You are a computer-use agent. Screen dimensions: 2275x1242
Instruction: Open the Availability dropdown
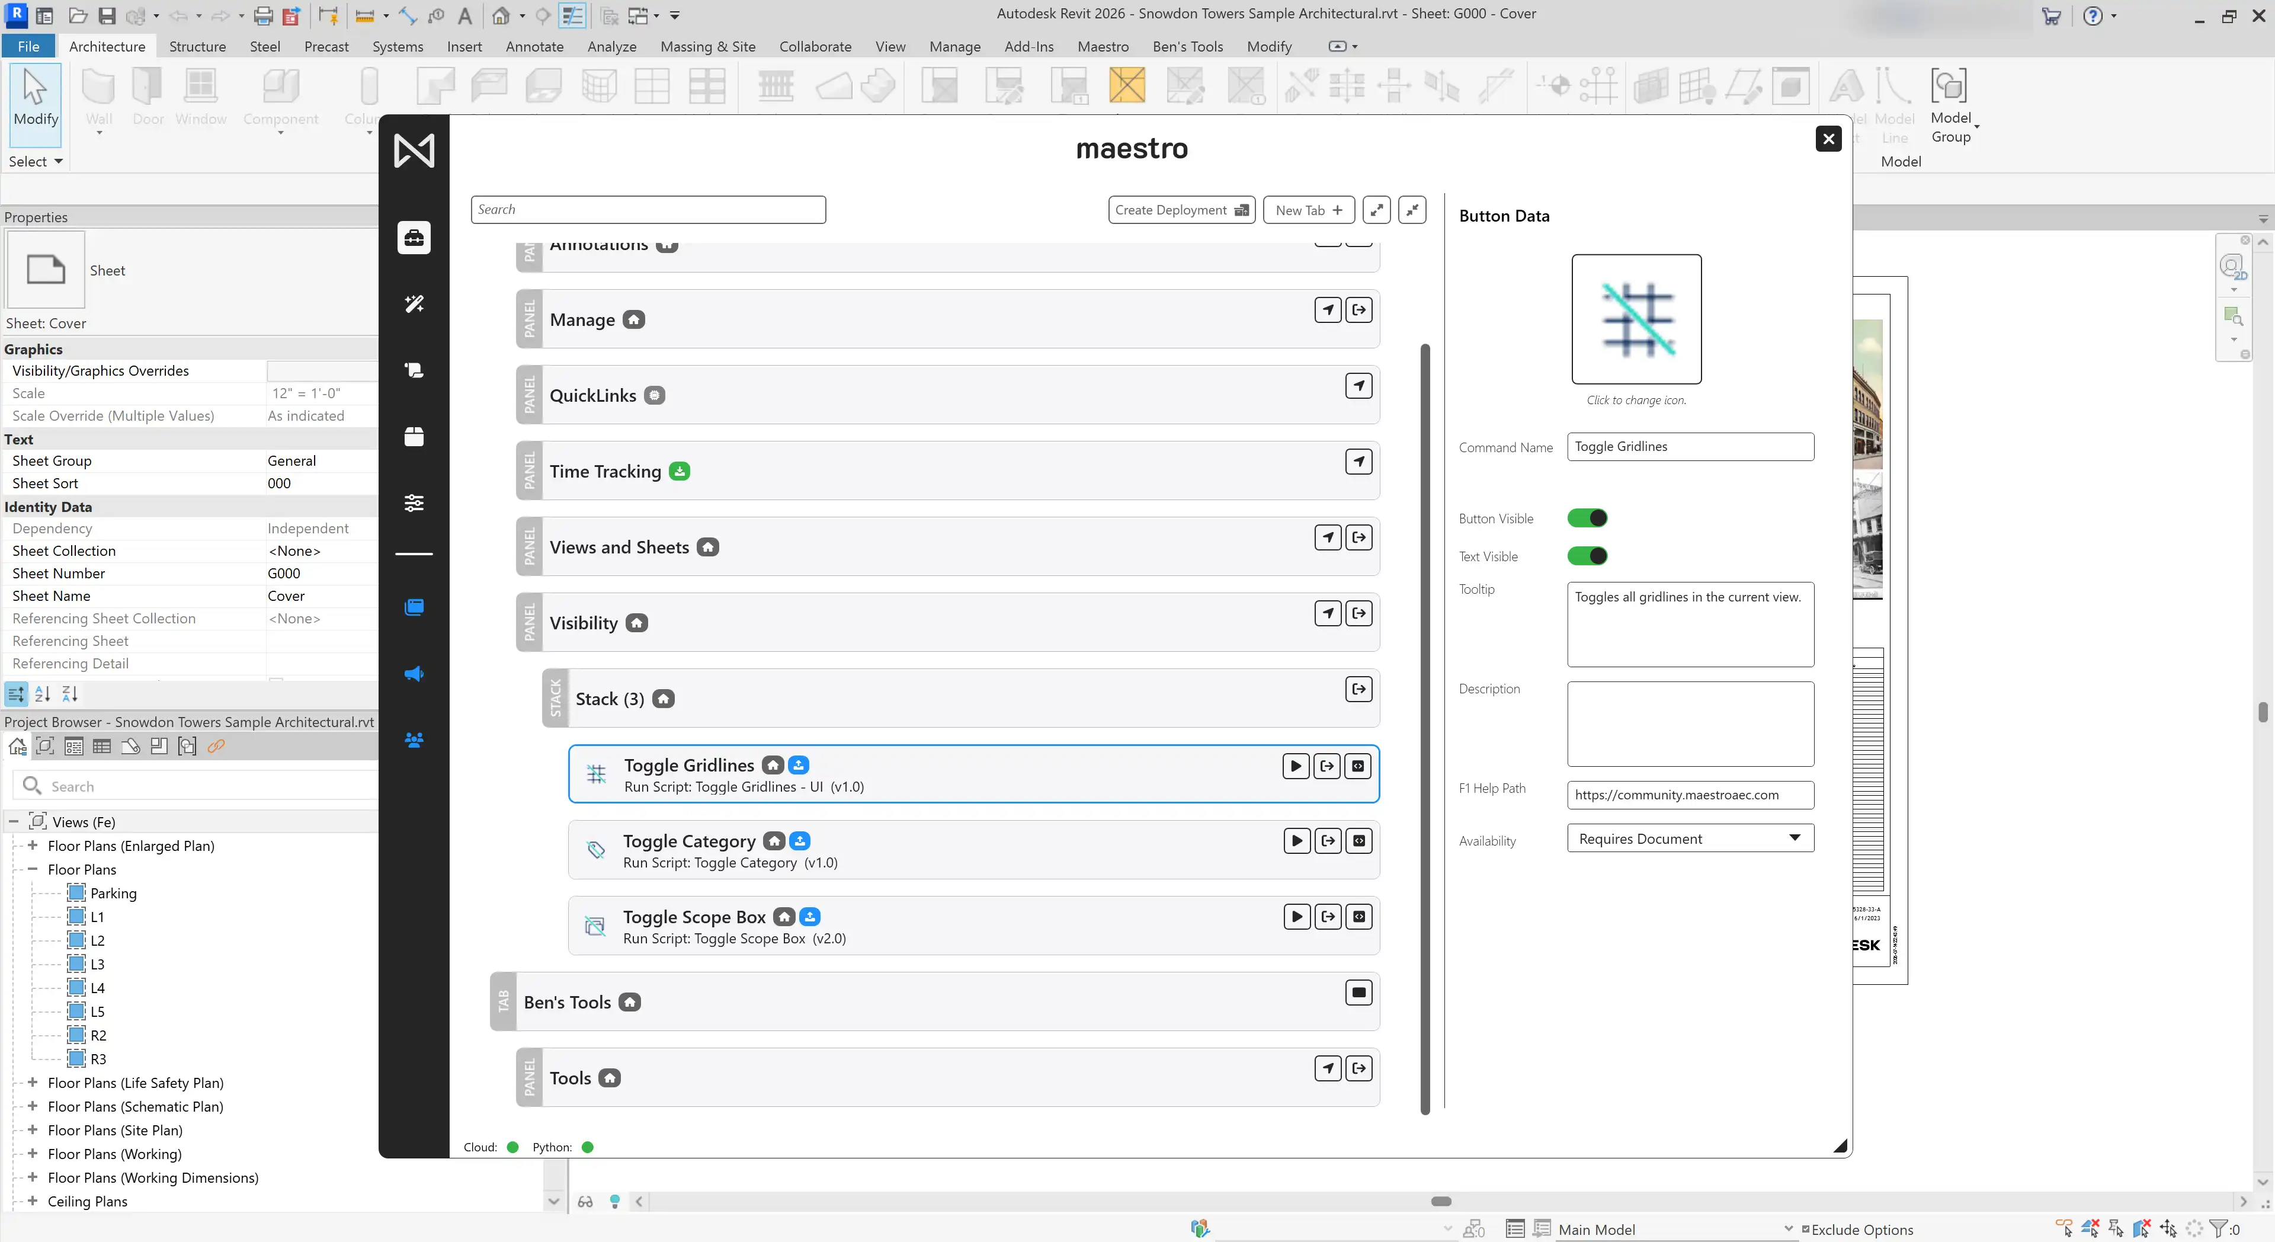point(1690,838)
